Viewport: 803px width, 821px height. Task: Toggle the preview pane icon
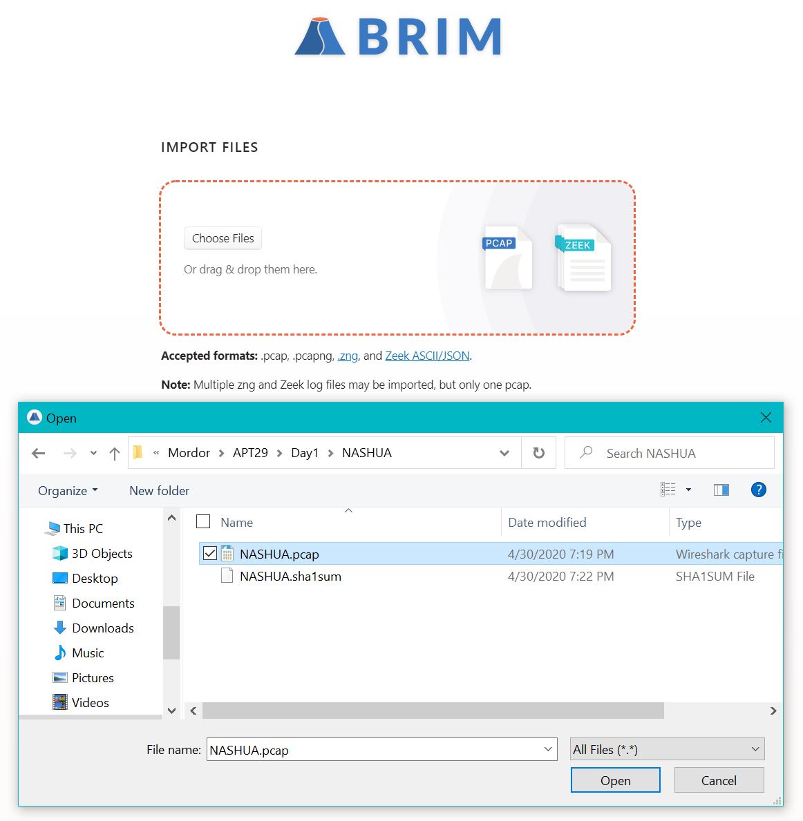721,490
